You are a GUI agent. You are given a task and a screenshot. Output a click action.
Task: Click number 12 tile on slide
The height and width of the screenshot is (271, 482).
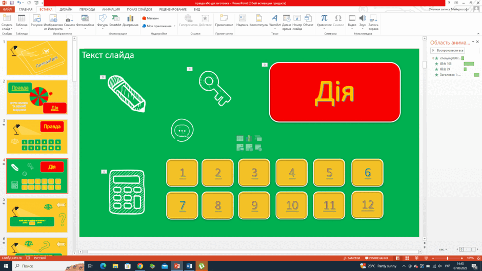(367, 205)
